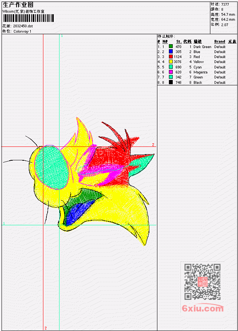Click the Black description text
The width and height of the screenshot is (238, 331).
198,83
